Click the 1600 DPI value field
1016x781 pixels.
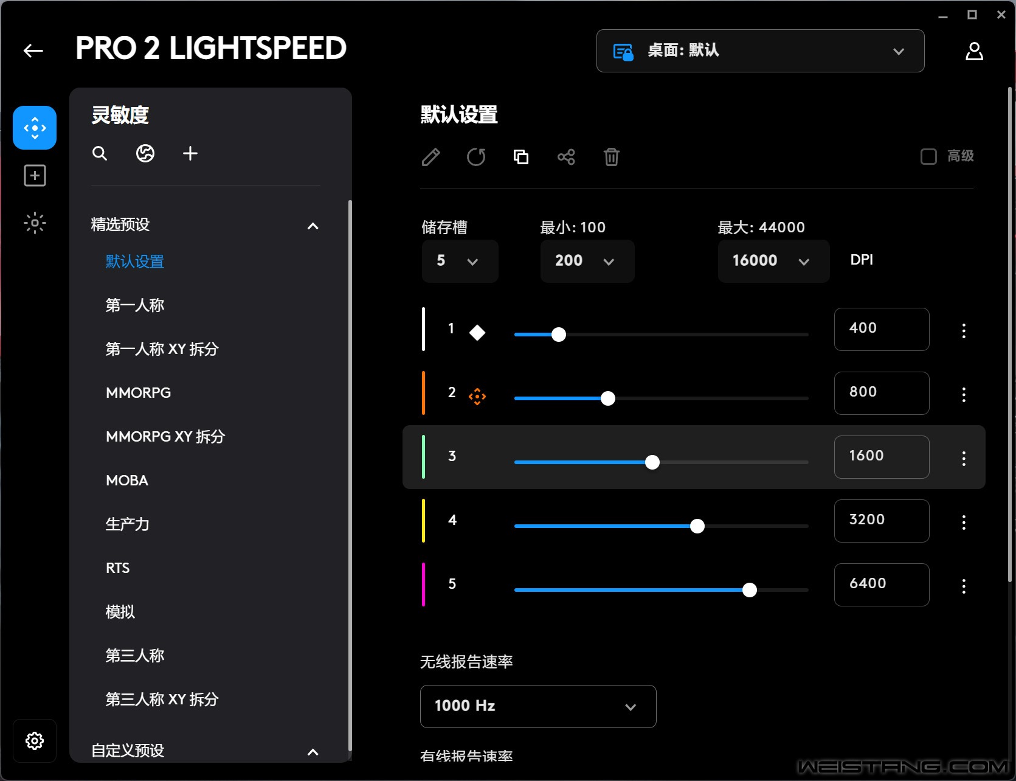pyautogui.click(x=882, y=457)
